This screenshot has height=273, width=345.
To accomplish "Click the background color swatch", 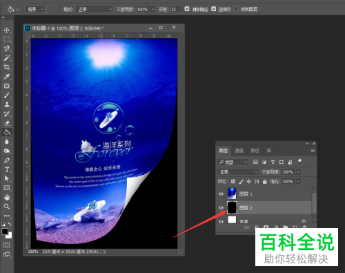I will point(10,236).
